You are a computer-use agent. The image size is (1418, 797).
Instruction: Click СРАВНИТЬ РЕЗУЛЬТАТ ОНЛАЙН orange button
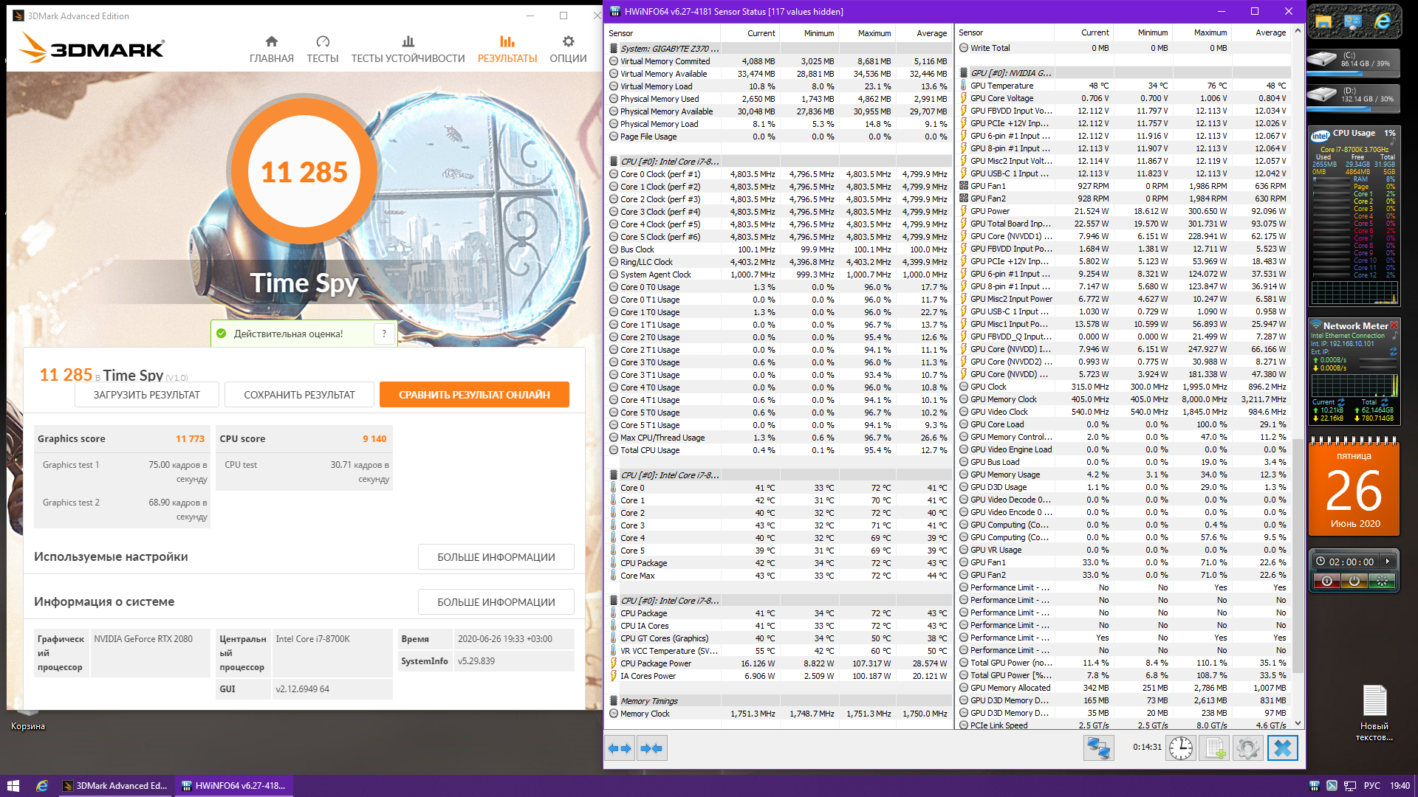point(474,395)
